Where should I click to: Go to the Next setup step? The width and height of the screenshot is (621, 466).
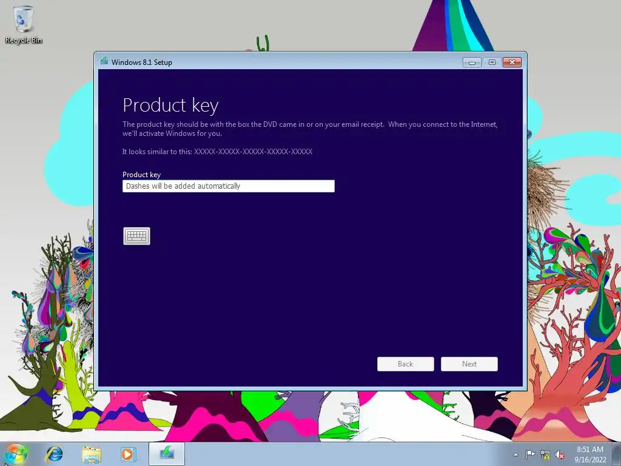pos(469,364)
